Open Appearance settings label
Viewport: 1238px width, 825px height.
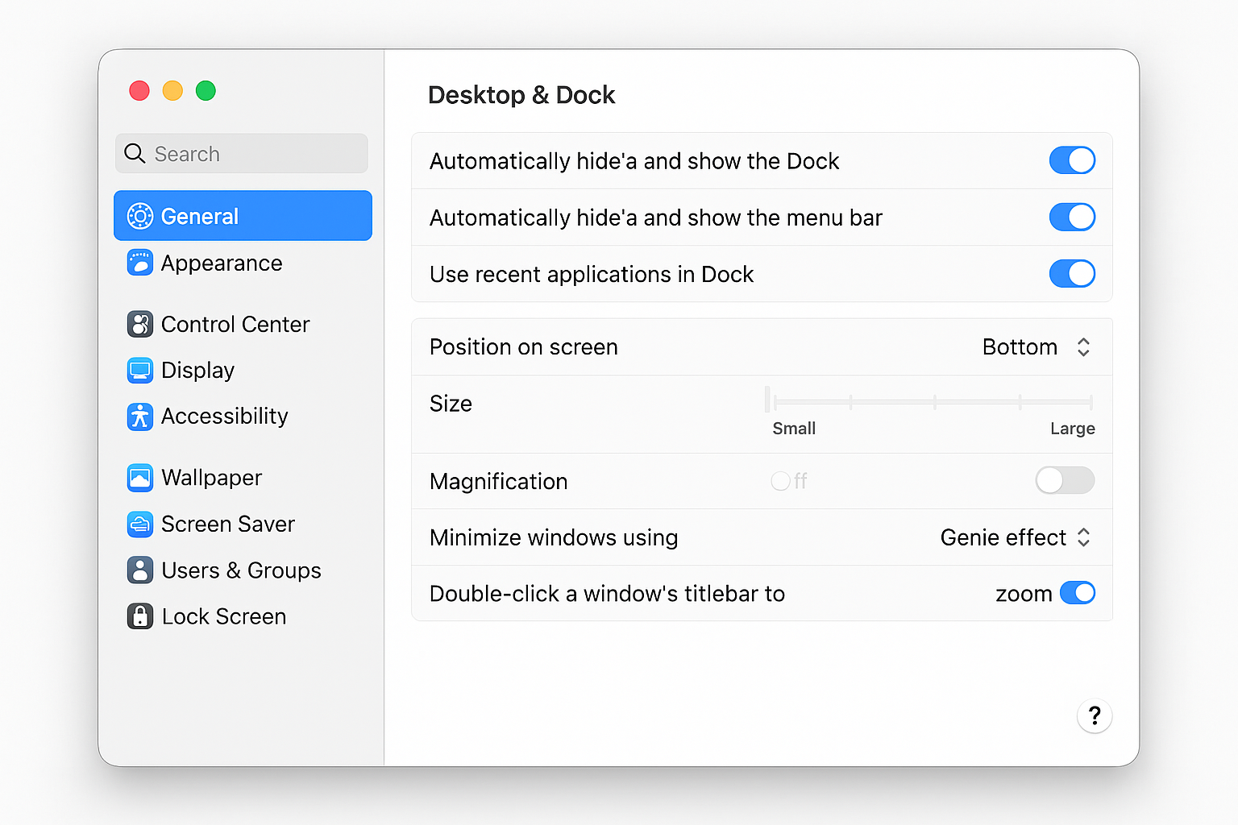222,263
